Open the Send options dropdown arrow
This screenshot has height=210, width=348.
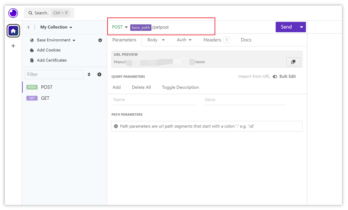point(301,27)
